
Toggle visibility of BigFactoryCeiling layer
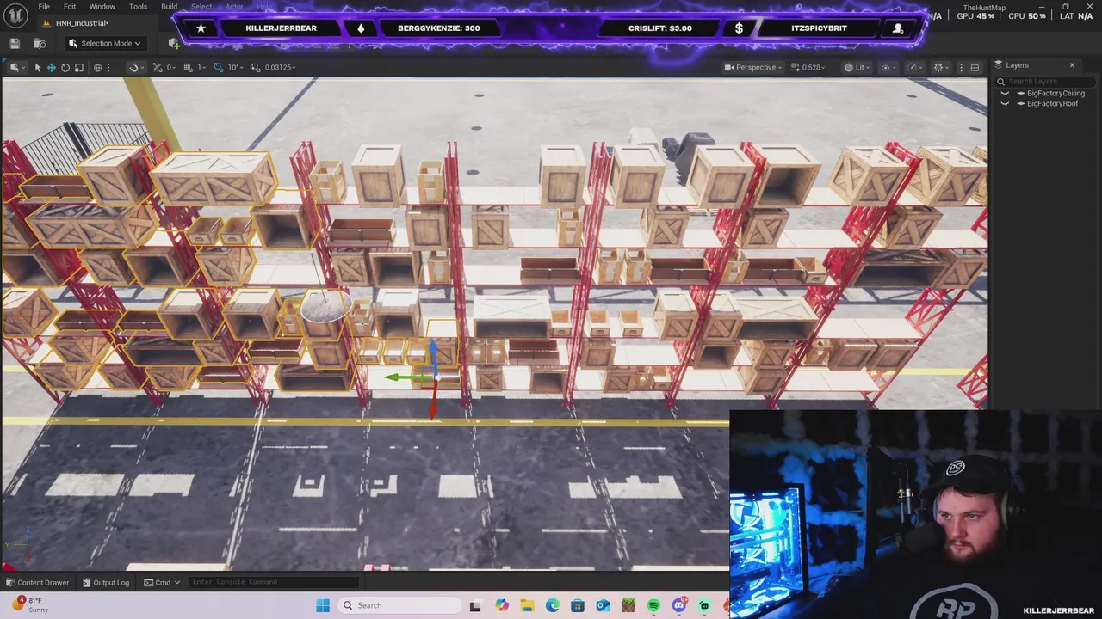1005,93
